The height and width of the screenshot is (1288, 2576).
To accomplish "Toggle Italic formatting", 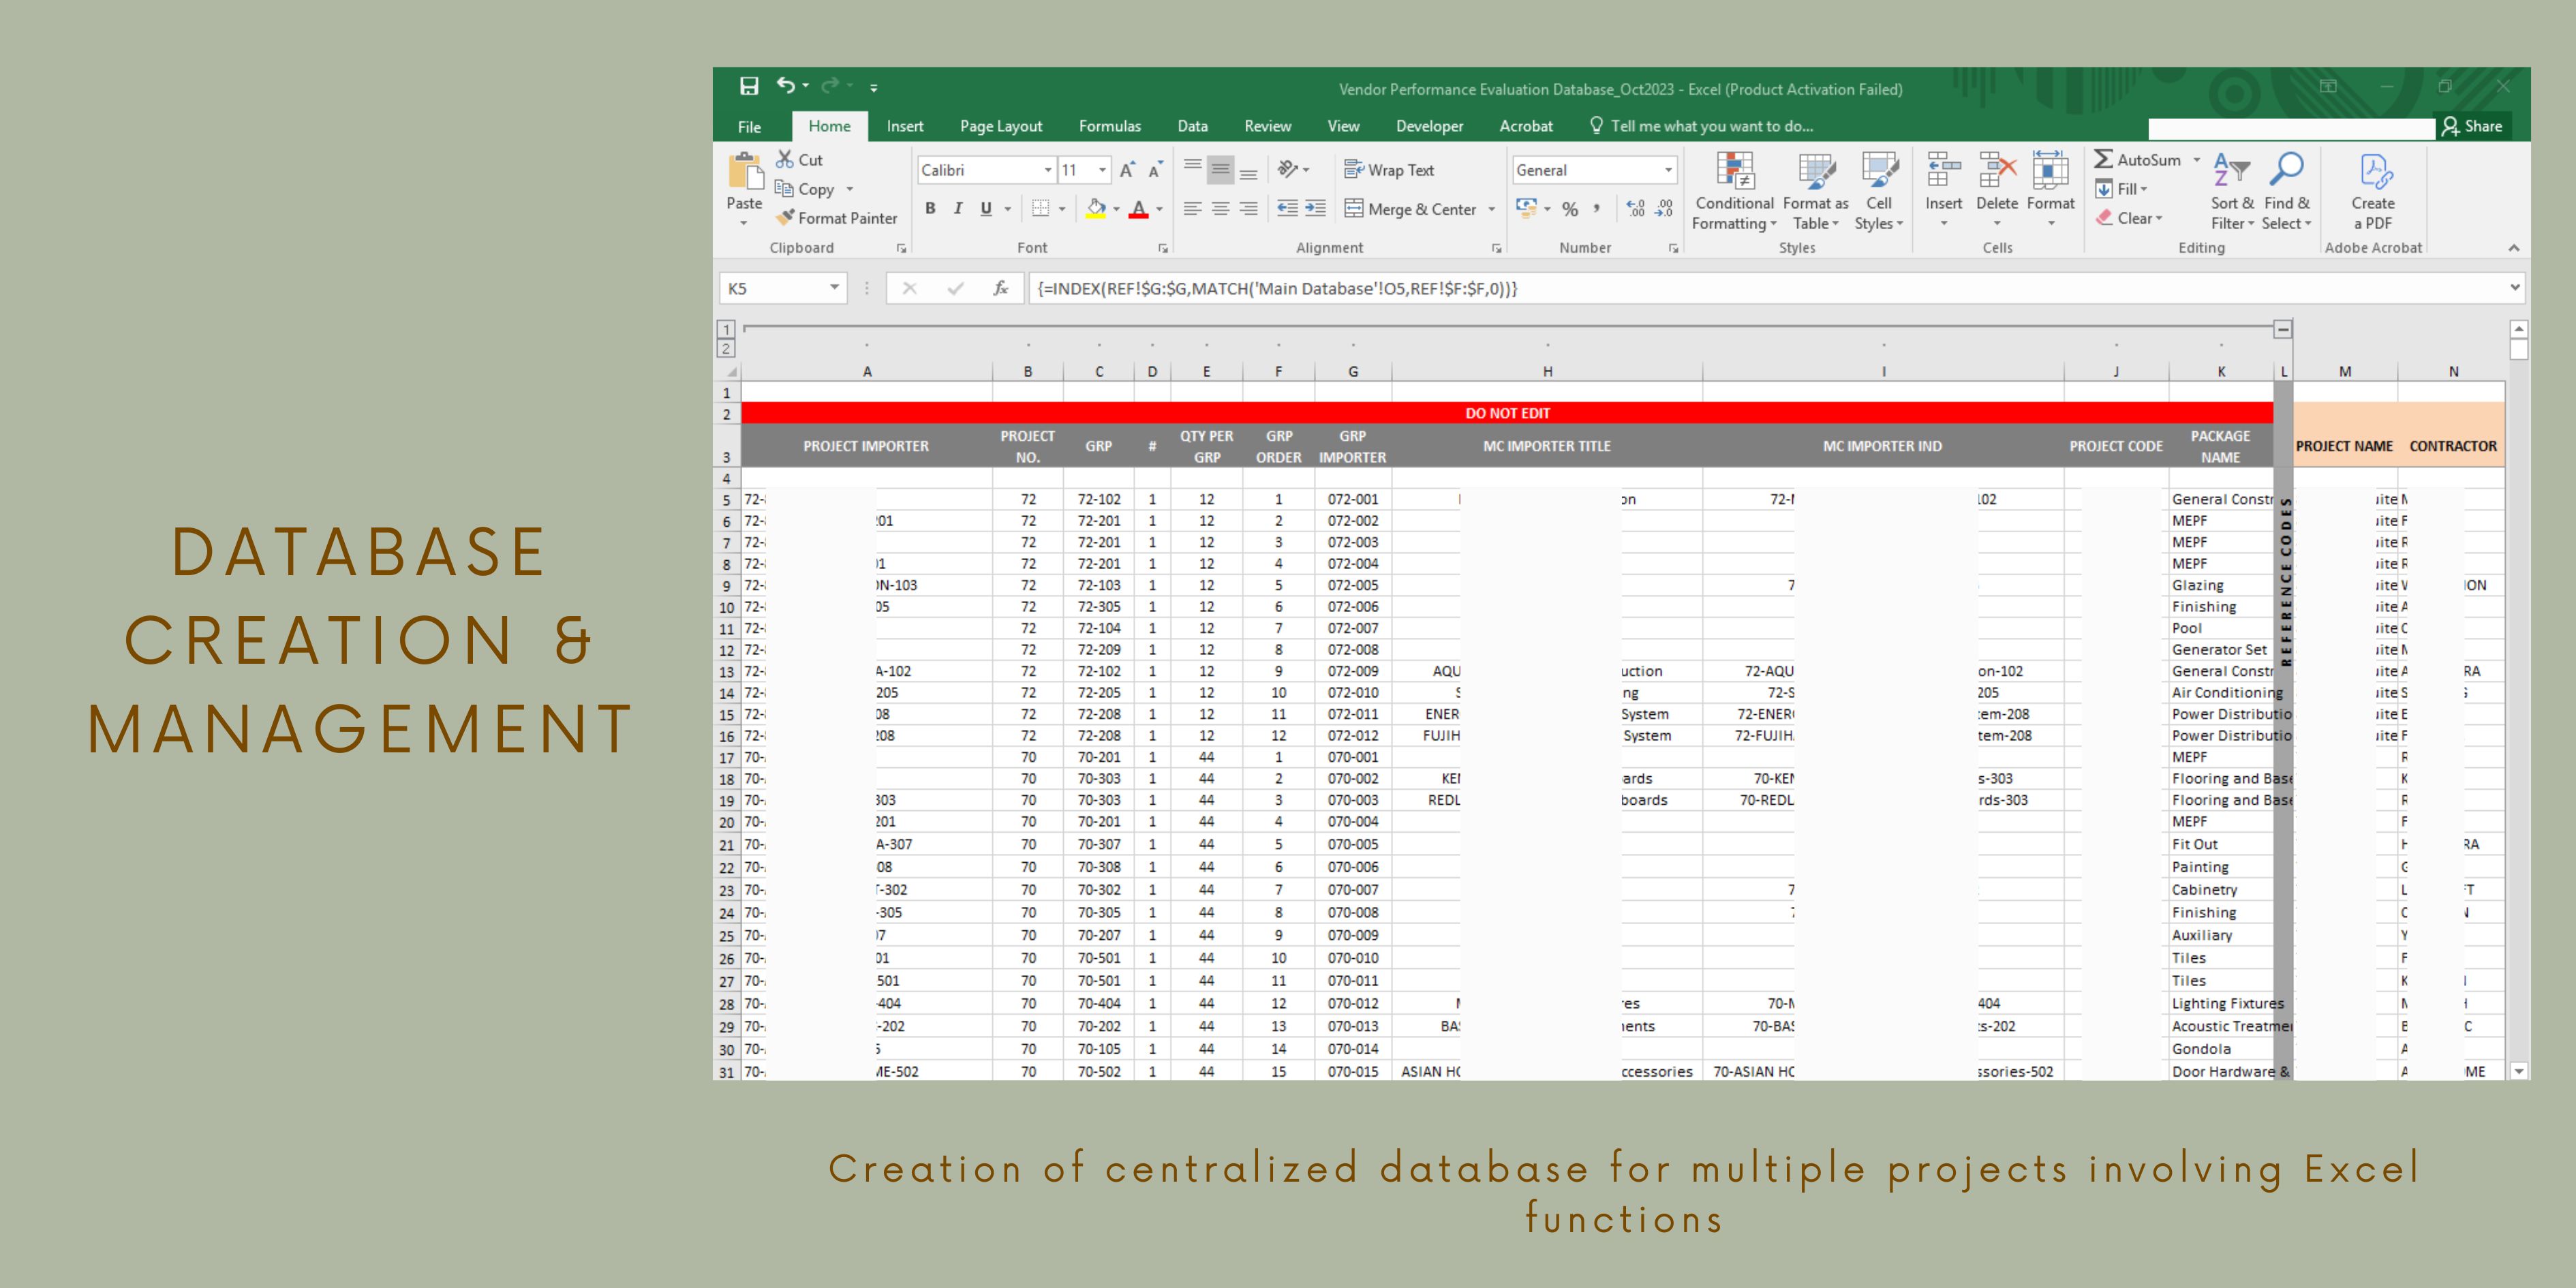I will click(958, 208).
